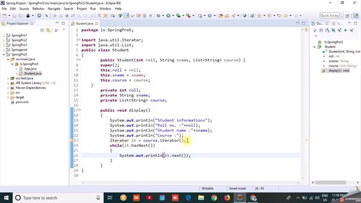The height and width of the screenshot is (203, 361).
Task: Click the 26 : 45 cursor position indicator
Action: [x=259, y=188]
